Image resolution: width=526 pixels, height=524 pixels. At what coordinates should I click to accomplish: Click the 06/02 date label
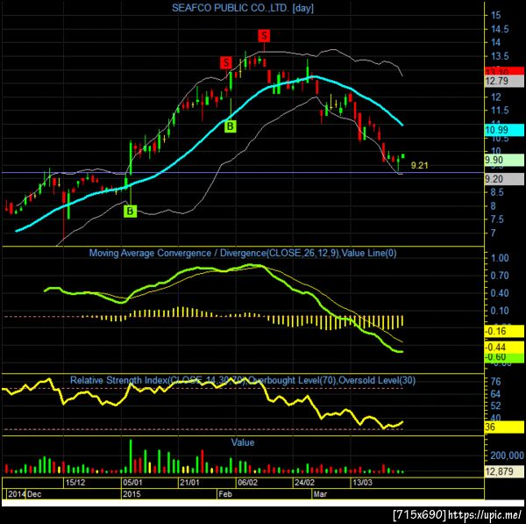click(x=247, y=483)
